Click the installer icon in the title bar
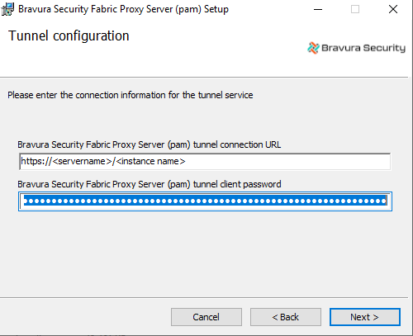The image size is (413, 336). (7, 9)
